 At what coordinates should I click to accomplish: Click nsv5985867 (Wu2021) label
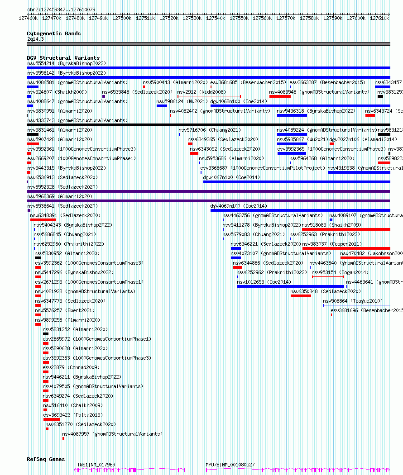pos(302,139)
